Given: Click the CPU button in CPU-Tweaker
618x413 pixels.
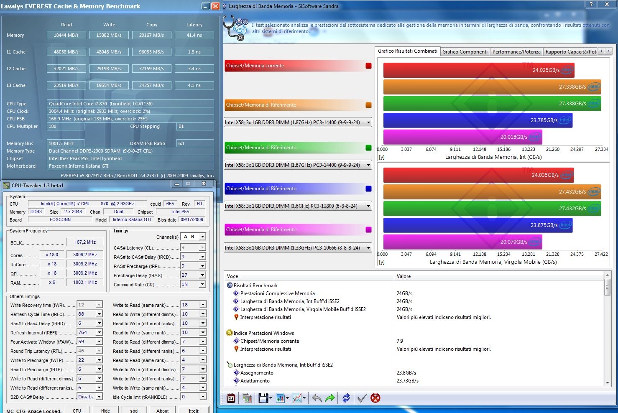Looking at the screenshot, I should tap(77, 410).
